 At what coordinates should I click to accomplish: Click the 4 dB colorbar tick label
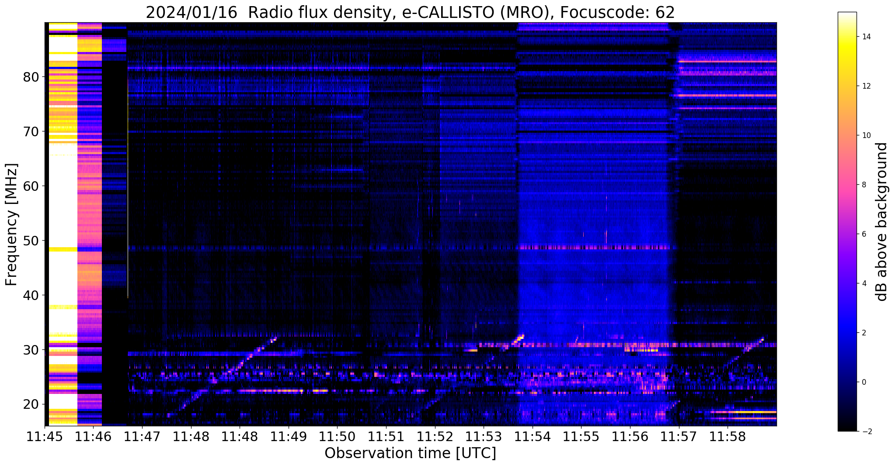[x=864, y=283]
